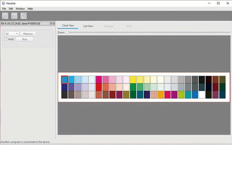Open the Edit menu
This screenshot has width=232, height=174.
pyautogui.click(x=11, y=9)
